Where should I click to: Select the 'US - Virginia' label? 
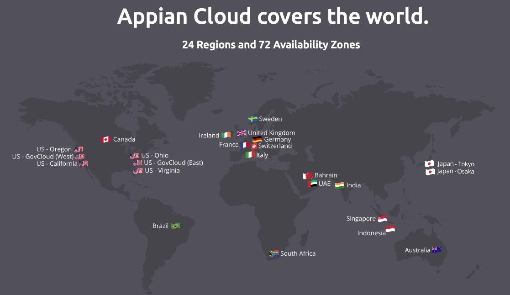[162, 170]
